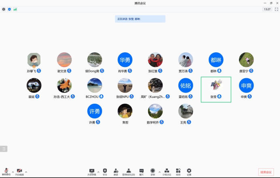280x178 pixels.
Task: Open Manage Members (管理成员) list
Action: [x=129, y=171]
